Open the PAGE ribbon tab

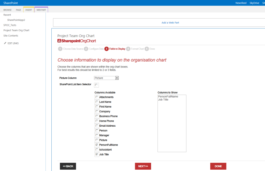pyautogui.click(x=19, y=10)
